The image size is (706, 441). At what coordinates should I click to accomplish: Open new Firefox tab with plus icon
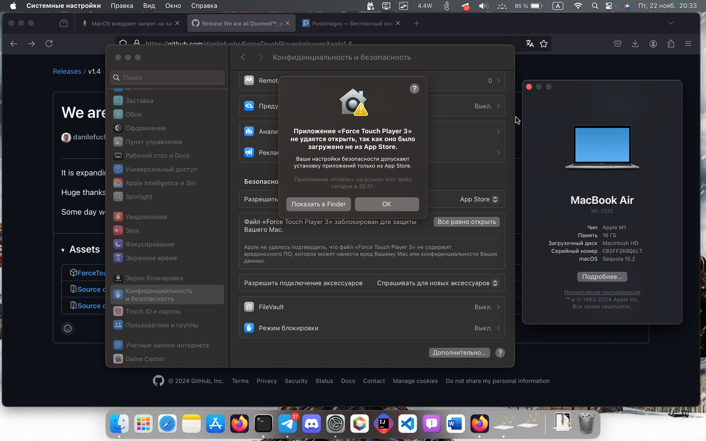tap(416, 23)
